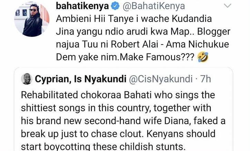
Task: Visit the @CisNyakundi handle link
Action: pos(161,79)
